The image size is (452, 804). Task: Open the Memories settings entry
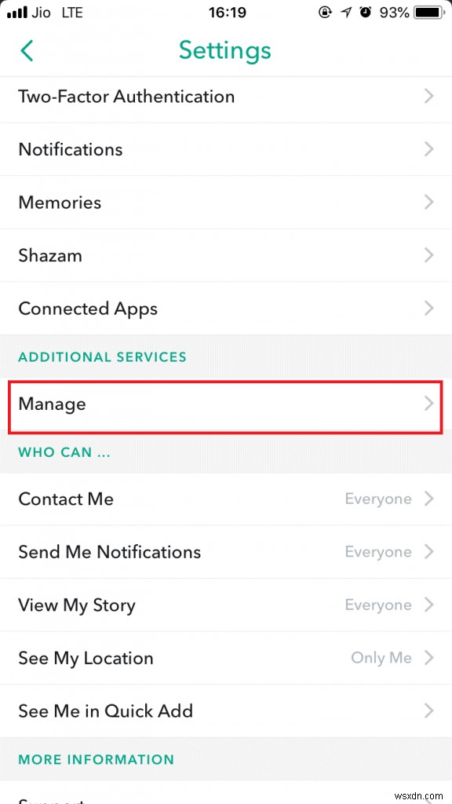pos(225,202)
